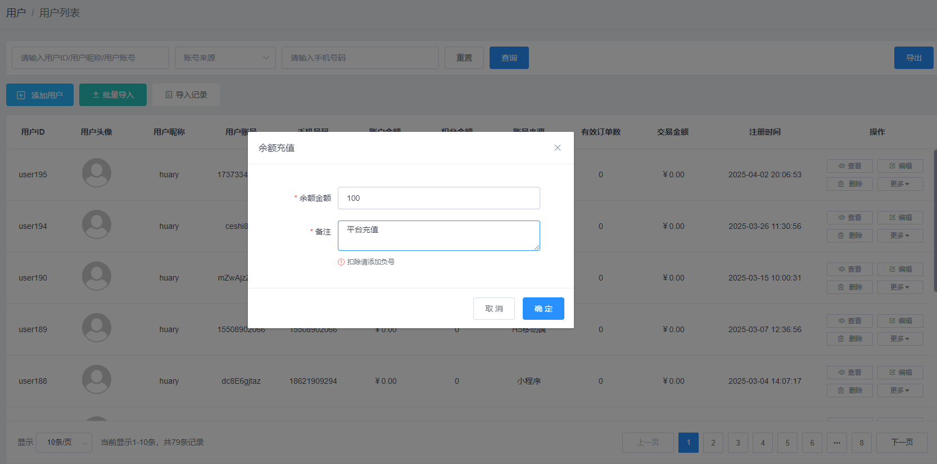Click the 取消 button in the dialog

coord(494,309)
